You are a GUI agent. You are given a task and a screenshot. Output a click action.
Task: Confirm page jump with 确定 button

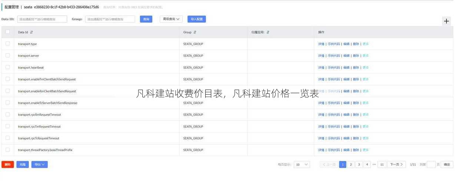click(x=447, y=165)
